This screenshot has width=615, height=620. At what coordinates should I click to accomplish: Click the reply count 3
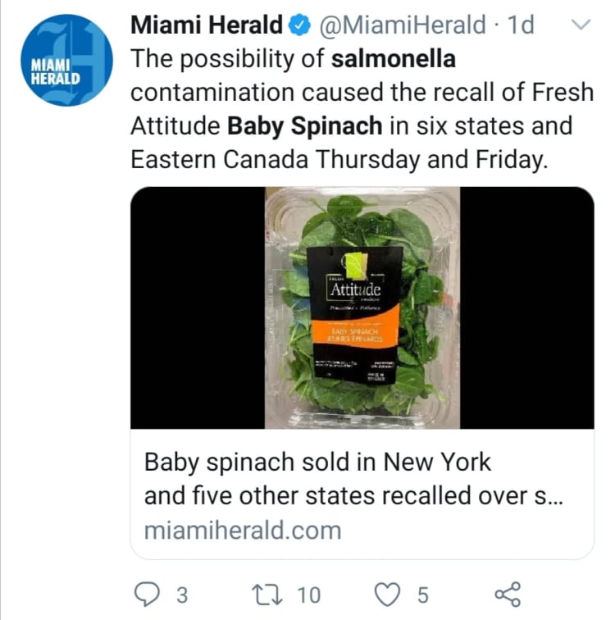[x=182, y=594]
